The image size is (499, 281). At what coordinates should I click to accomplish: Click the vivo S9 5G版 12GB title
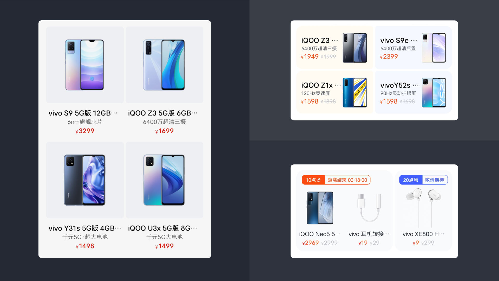pos(83,113)
